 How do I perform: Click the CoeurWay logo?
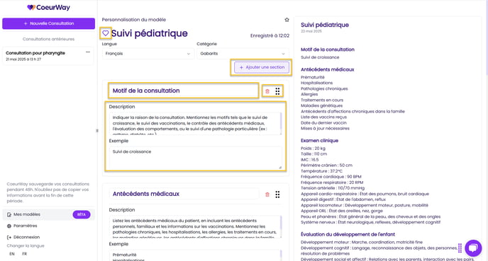(x=48, y=8)
